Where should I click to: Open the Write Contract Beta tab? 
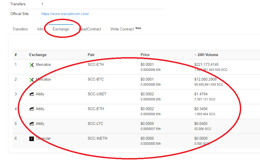tap(126, 29)
